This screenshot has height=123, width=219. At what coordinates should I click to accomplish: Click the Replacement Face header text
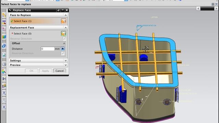pyautogui.click(x=22, y=28)
